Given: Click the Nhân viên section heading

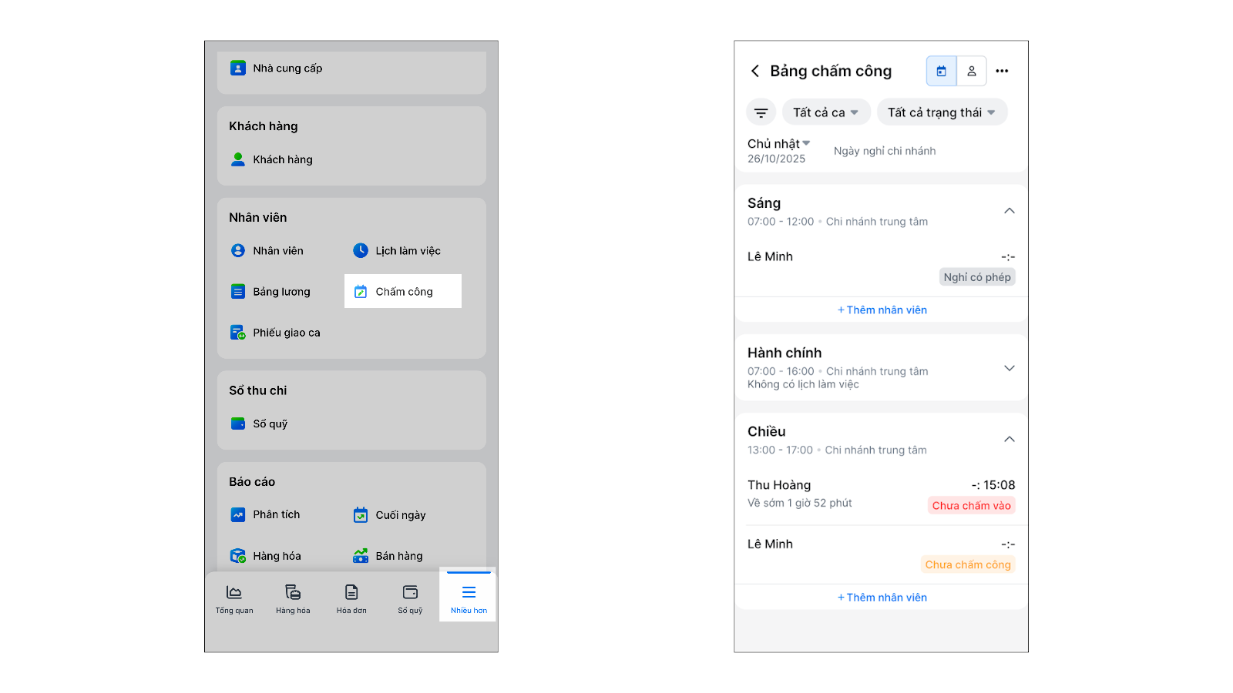Looking at the screenshot, I should (258, 217).
